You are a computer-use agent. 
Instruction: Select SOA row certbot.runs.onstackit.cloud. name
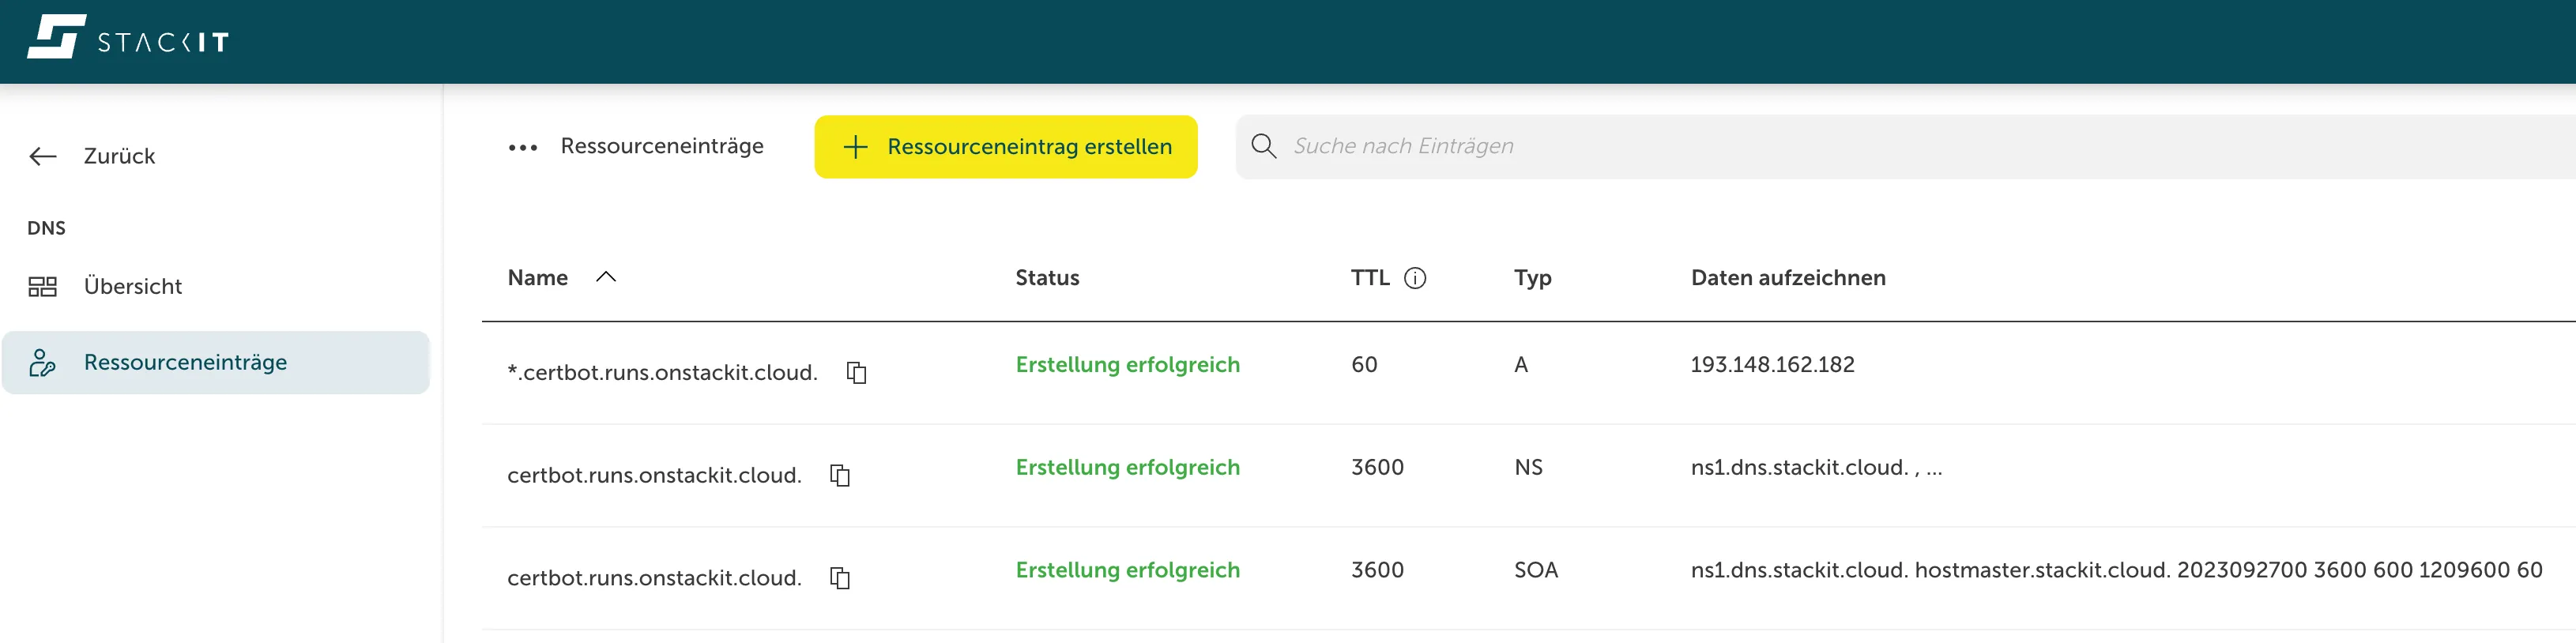[x=654, y=578]
